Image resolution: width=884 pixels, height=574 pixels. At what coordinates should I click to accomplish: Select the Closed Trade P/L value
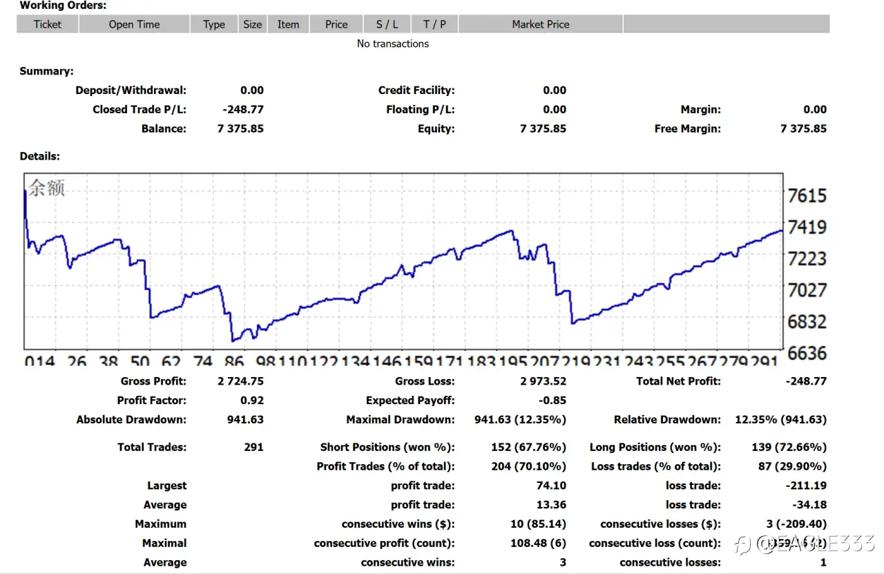[243, 109]
